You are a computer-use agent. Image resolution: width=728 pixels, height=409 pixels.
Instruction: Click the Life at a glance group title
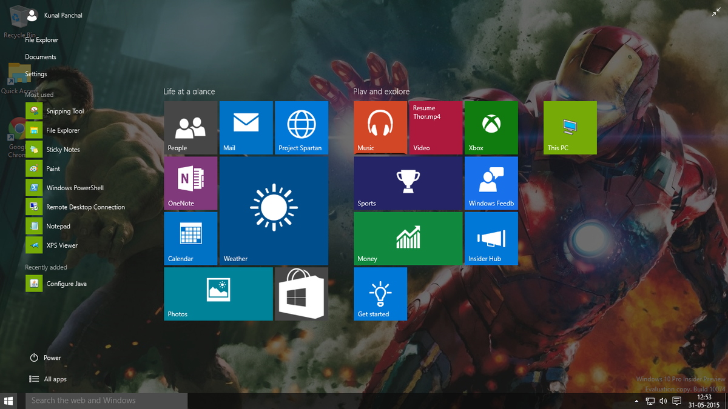[189, 91]
